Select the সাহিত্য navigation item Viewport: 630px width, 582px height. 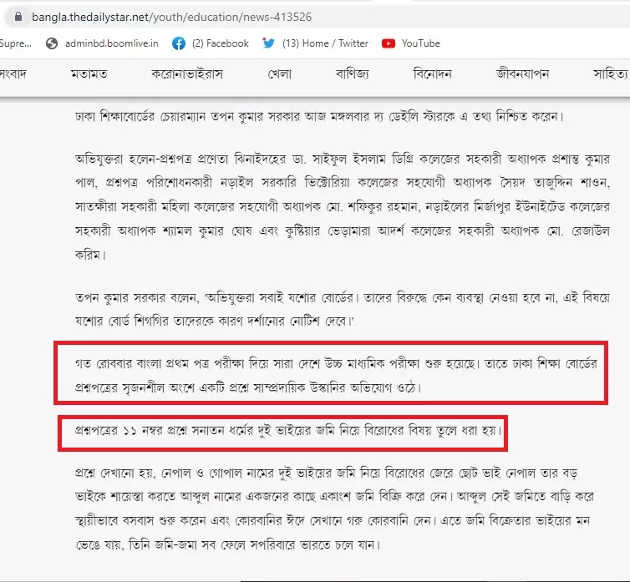pos(610,74)
